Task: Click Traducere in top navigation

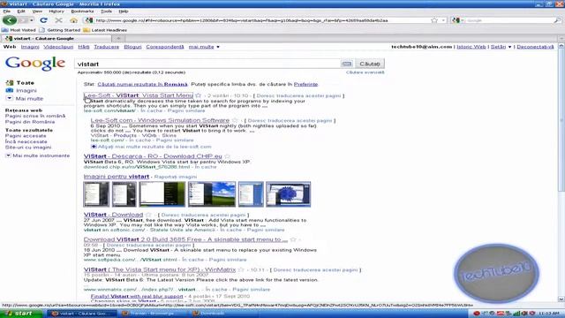Action: coord(106,47)
